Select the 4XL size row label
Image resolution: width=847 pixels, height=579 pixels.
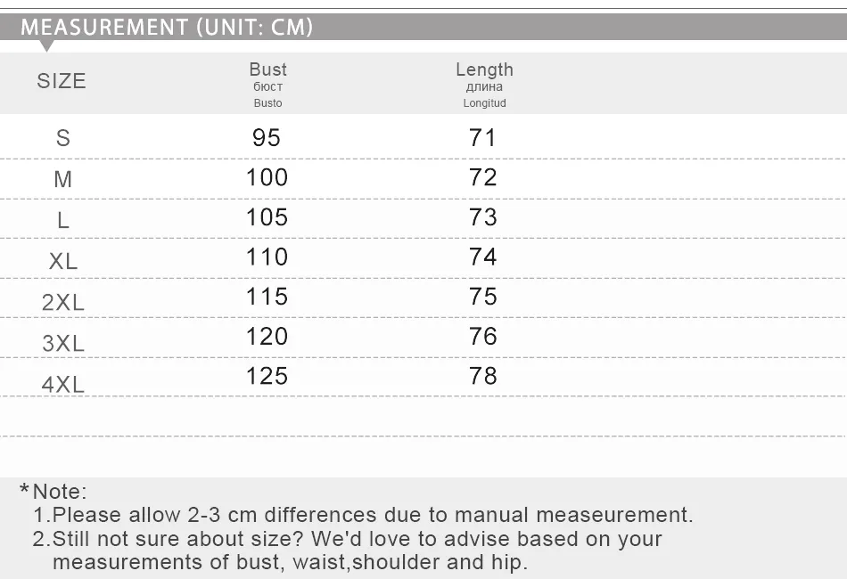coord(63,385)
